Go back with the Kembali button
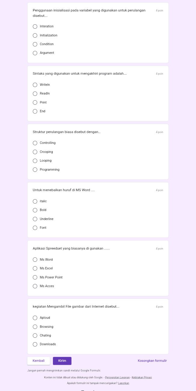 [38, 361]
